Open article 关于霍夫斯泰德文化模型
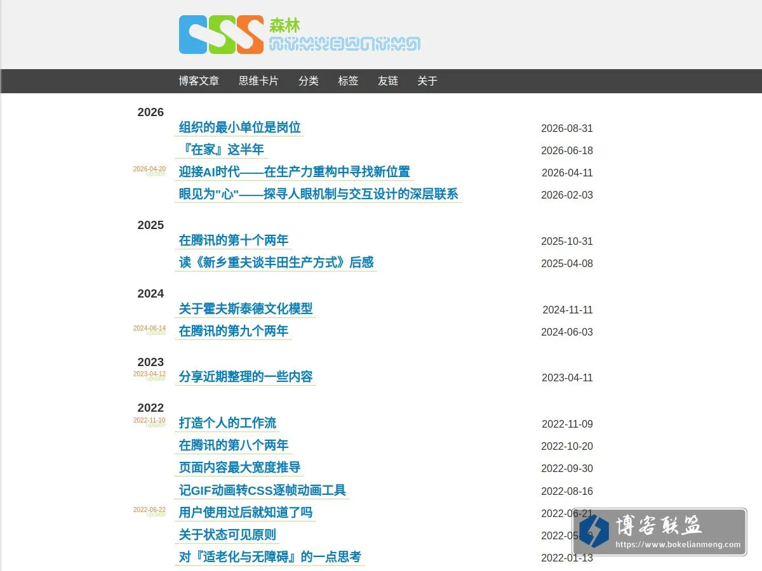 (x=245, y=309)
